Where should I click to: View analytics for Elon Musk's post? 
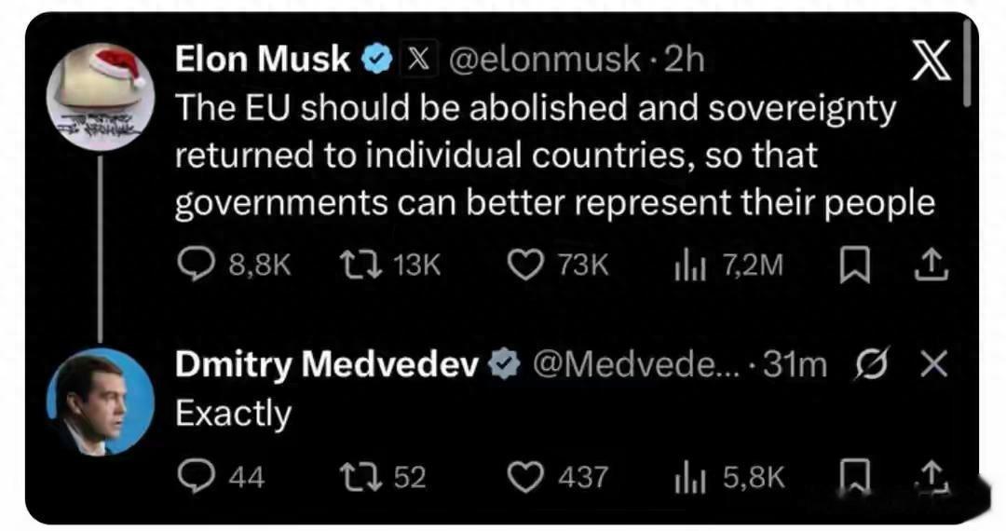[687, 266]
